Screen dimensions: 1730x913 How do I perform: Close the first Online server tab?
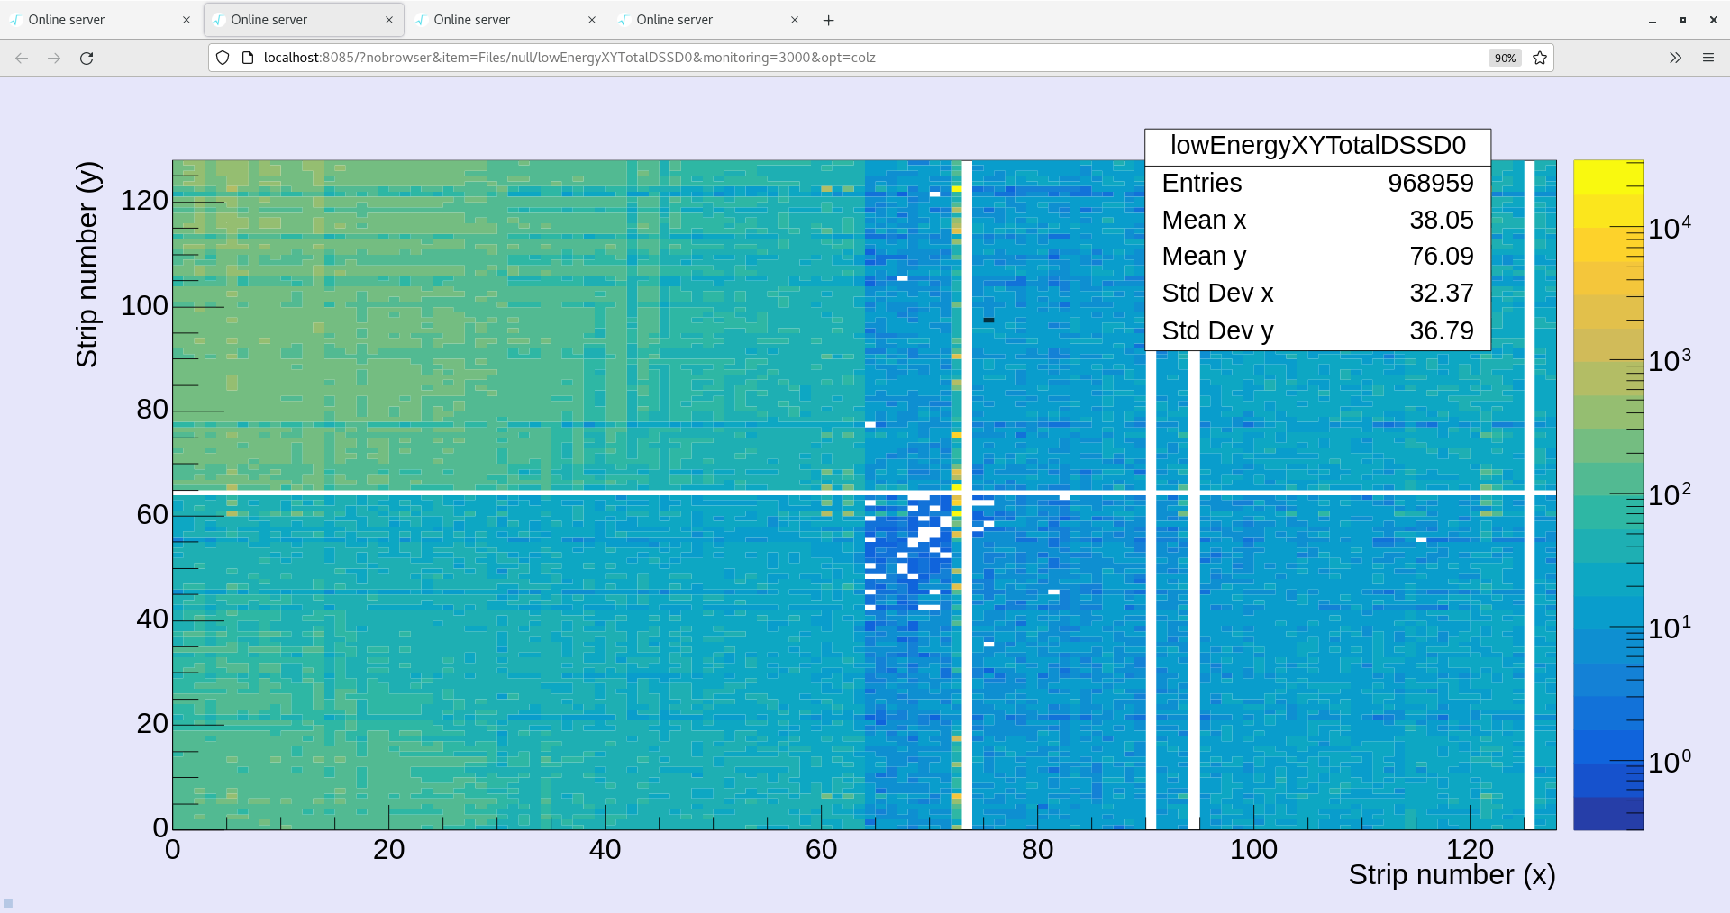click(x=187, y=20)
